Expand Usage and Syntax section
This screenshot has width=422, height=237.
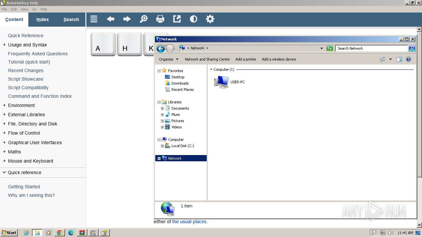4,45
